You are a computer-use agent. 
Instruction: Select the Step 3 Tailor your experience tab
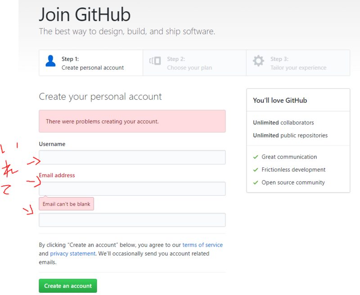(298, 63)
